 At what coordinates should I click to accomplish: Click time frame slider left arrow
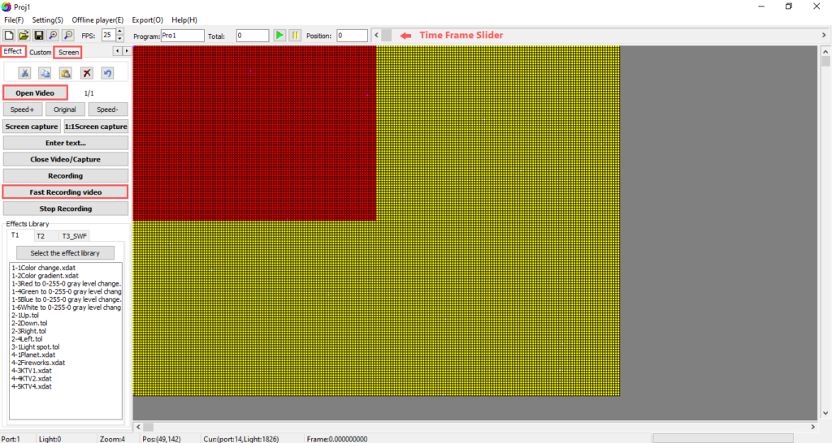pyautogui.click(x=376, y=36)
